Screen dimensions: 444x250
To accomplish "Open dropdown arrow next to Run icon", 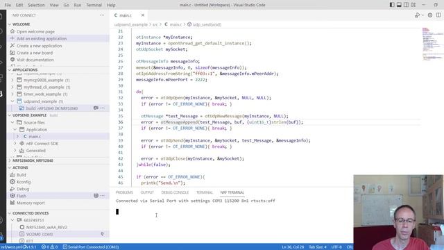I will click(x=422, y=15).
